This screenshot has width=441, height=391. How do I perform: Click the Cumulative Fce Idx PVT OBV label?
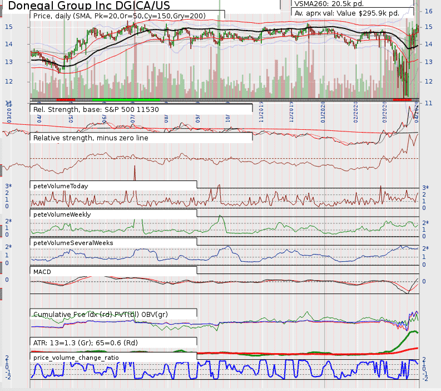pos(101,314)
